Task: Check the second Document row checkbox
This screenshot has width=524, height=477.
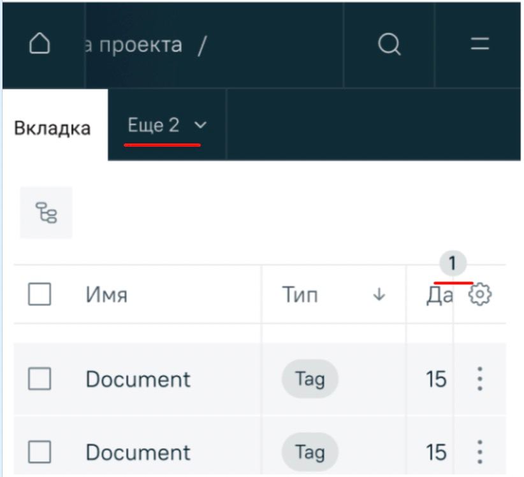Action: [40, 452]
